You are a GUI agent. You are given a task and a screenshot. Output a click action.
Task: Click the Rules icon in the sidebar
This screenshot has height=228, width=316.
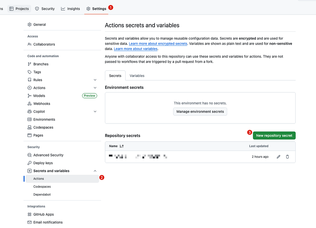coord(29,80)
